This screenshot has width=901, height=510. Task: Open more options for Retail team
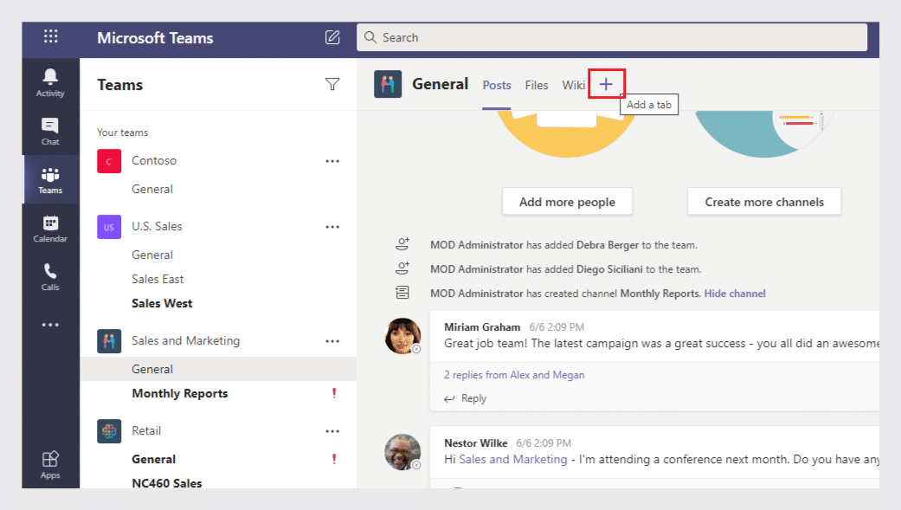[x=332, y=431]
